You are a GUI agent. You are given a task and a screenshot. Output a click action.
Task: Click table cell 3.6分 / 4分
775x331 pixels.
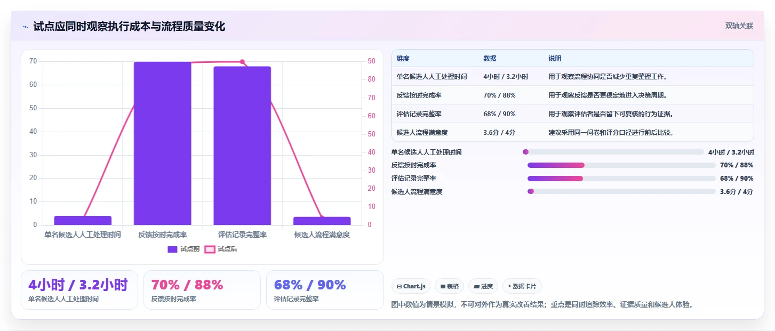(499, 133)
